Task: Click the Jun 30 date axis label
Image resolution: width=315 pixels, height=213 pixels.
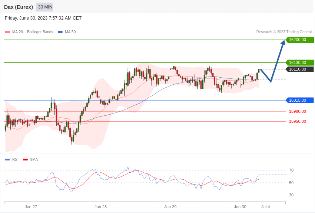Action: click(240, 207)
